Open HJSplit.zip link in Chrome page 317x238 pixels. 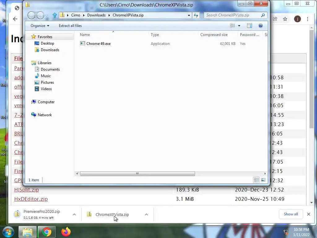pyautogui.click(x=27, y=190)
